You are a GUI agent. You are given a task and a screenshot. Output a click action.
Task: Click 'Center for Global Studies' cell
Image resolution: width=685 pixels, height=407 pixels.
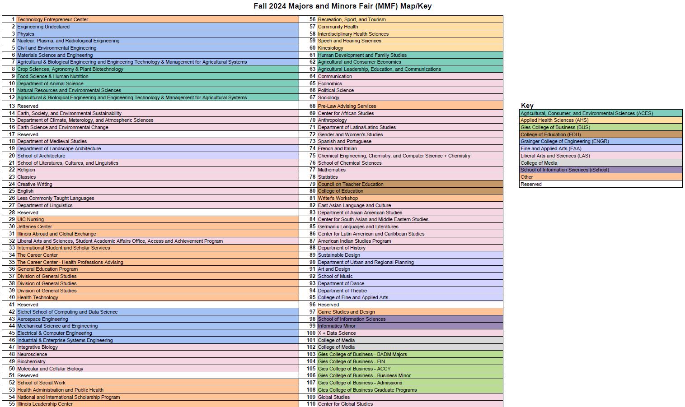point(410,404)
